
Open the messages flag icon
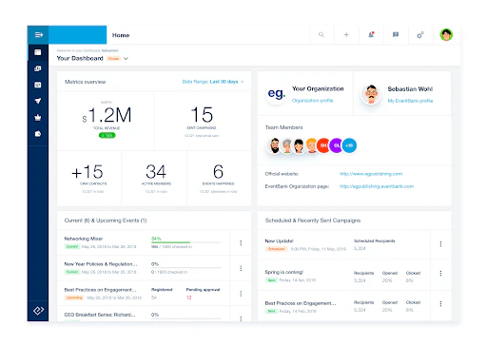396,35
